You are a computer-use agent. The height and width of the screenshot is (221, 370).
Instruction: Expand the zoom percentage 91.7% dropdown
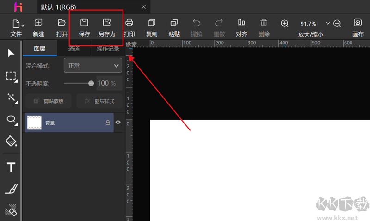pyautogui.click(x=327, y=23)
